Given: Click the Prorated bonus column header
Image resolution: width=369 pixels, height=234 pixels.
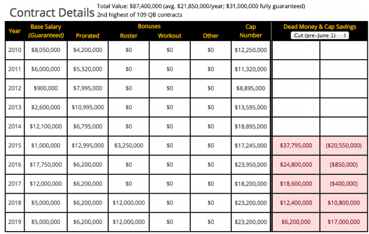Looking at the screenshot, I should 88,36.
